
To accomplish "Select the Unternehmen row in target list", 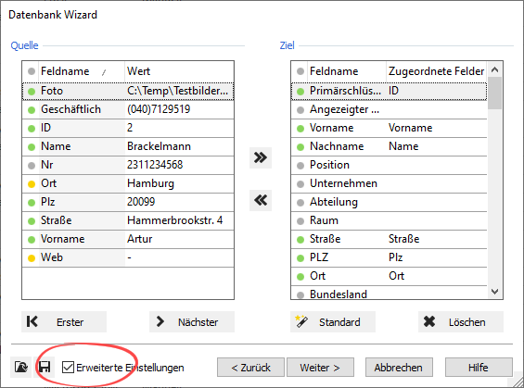I will point(389,183).
